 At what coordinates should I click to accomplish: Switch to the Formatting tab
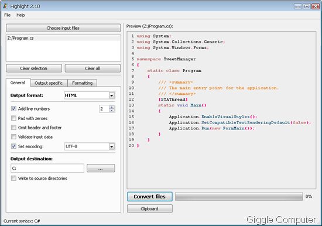coord(82,83)
